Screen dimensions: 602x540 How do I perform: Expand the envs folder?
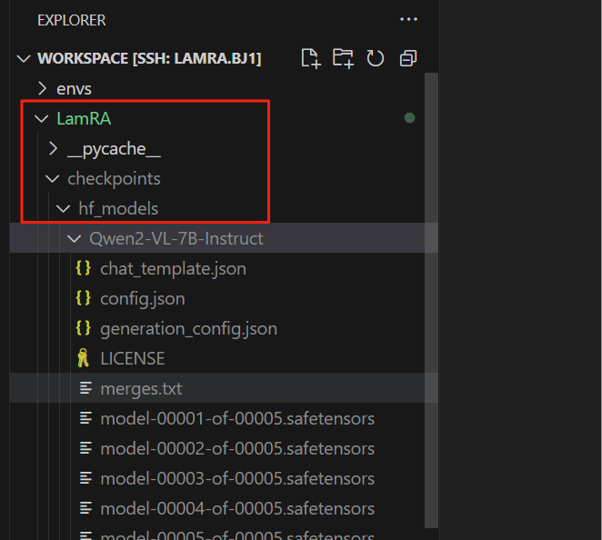(x=42, y=88)
